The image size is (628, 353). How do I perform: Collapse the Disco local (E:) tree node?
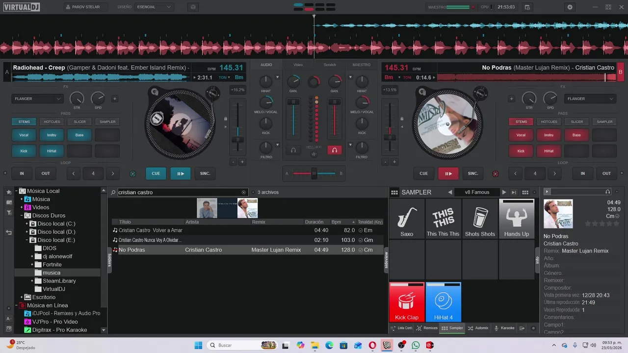click(27, 240)
